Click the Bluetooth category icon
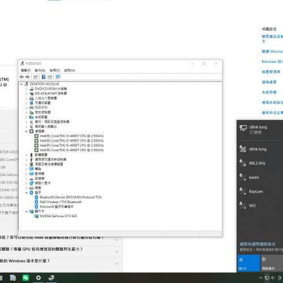Image resolution: width=283 pixels, height=283 pixels. pos(32,192)
